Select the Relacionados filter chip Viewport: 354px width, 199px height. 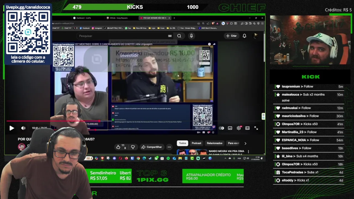(215, 143)
